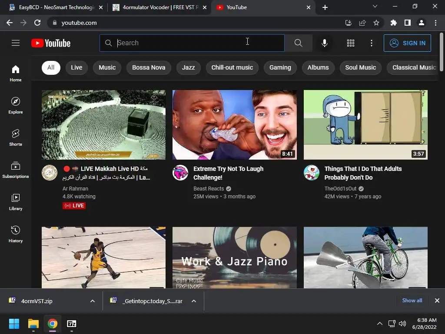This screenshot has height=334, width=445.
Task: Open TheOdd1sOut channel avatar
Action: 311,172
